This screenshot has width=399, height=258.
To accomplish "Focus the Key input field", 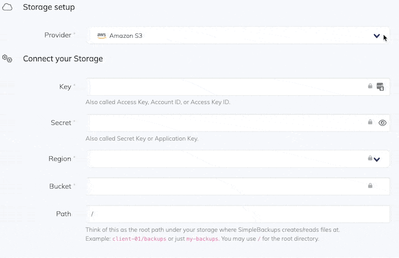I will pyautogui.click(x=224, y=87).
